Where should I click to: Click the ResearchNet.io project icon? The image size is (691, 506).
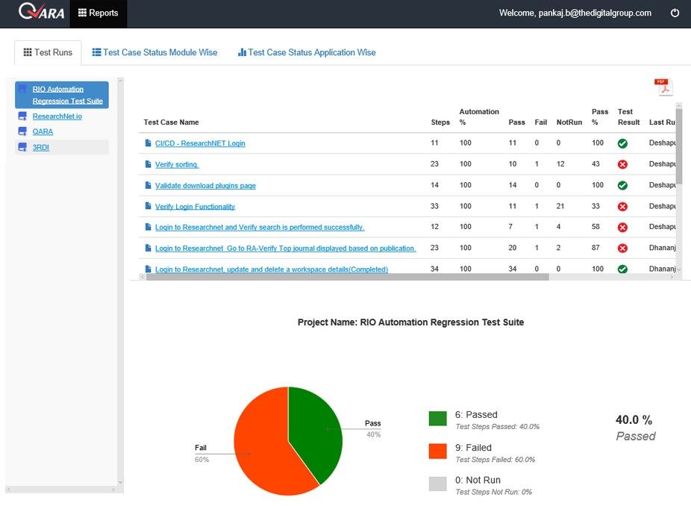(x=22, y=116)
